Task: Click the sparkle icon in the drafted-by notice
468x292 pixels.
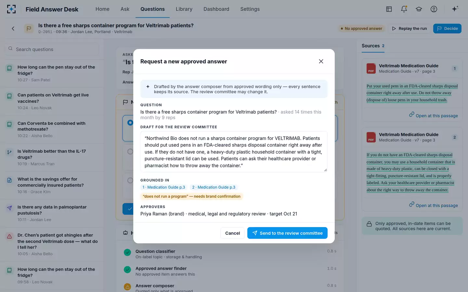Action: tap(148, 87)
